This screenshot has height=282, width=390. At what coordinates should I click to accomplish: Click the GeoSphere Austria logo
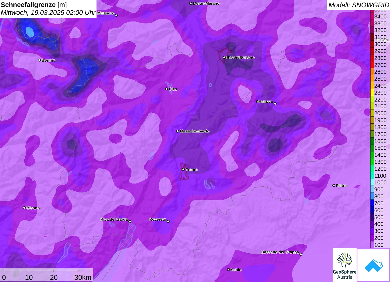[345, 265]
